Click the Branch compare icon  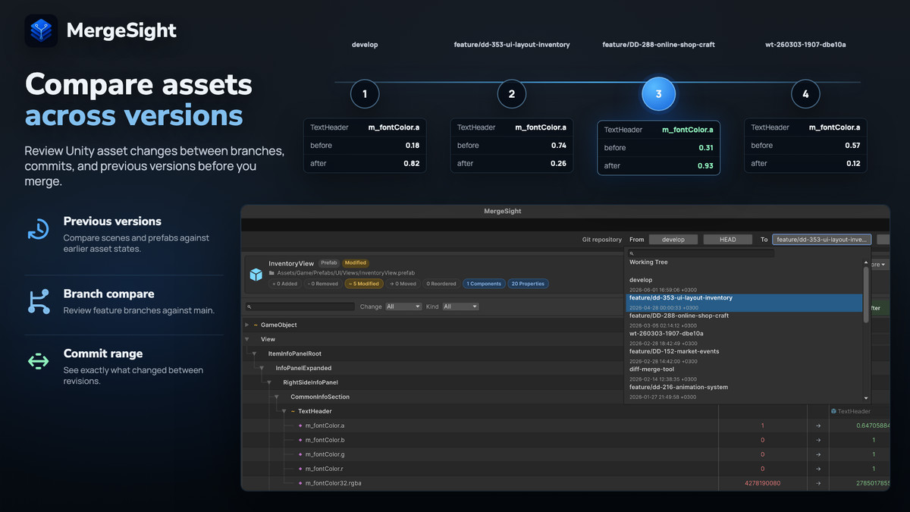coord(38,301)
